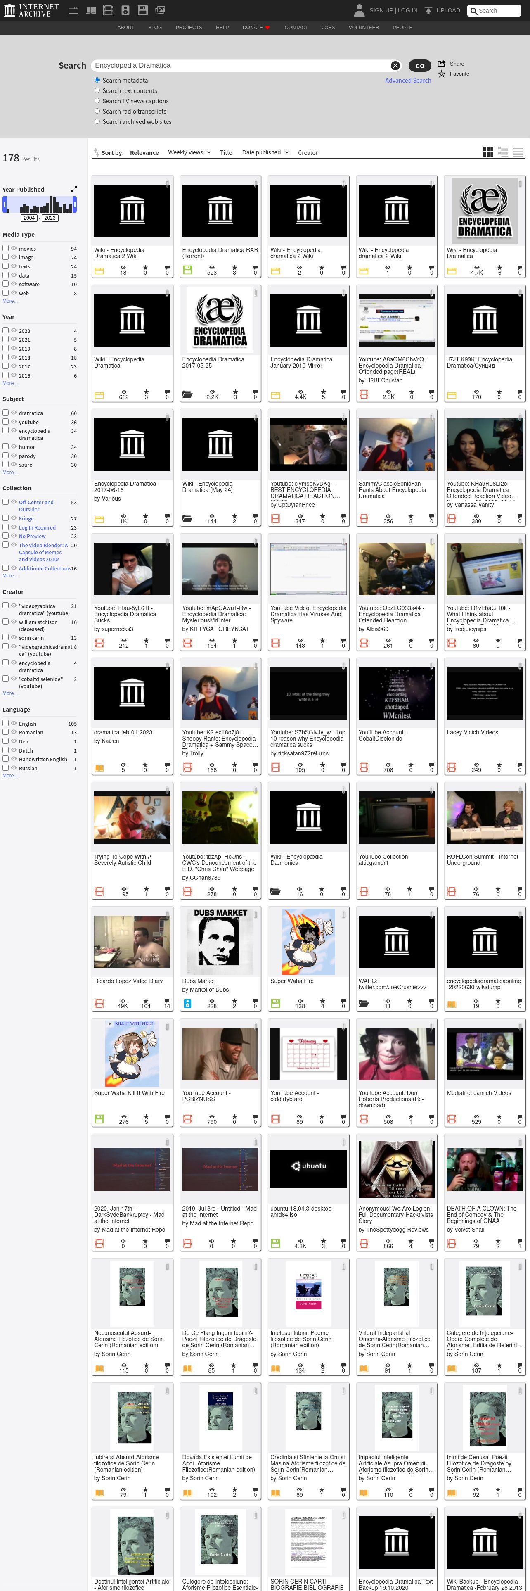Check the humor subject checkbox
The image size is (530, 1591).
(5, 446)
